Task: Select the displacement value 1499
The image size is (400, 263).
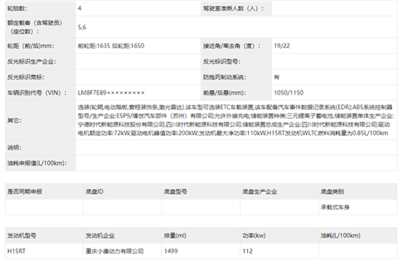Action: [171, 251]
